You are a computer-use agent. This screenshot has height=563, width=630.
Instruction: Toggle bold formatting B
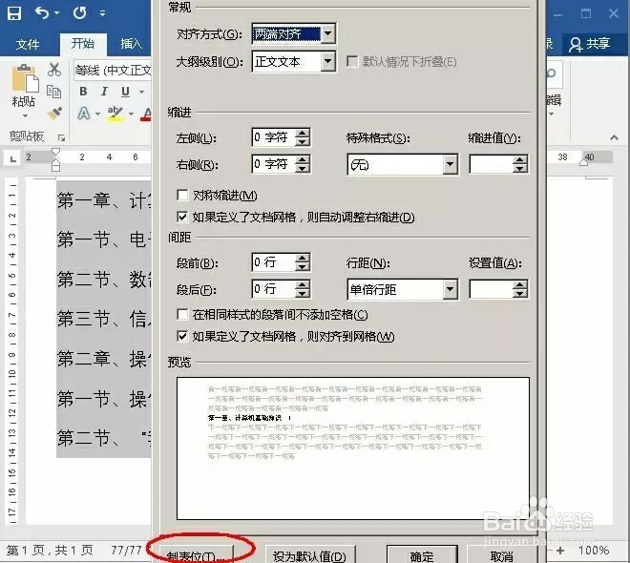tap(83, 92)
